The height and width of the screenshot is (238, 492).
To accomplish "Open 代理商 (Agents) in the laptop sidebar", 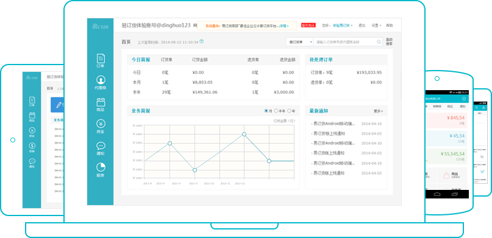I will click(101, 83).
